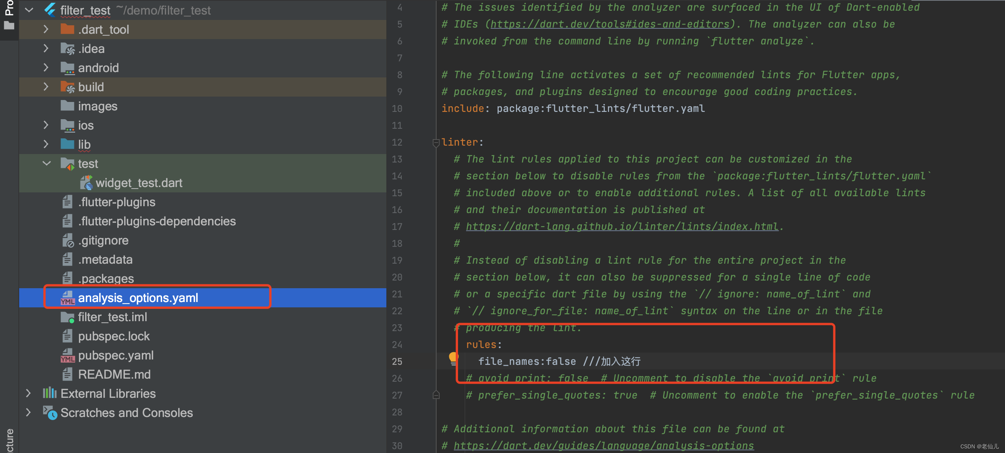Expand the android folder chevron
The width and height of the screenshot is (1005, 453).
click(x=46, y=67)
